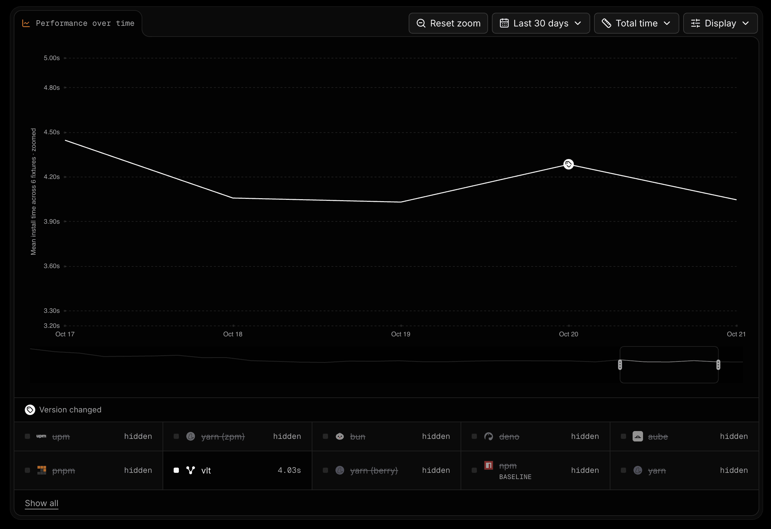This screenshot has width=771, height=529.
Task: Click the yarn (berry) logo icon
Action: tap(340, 470)
